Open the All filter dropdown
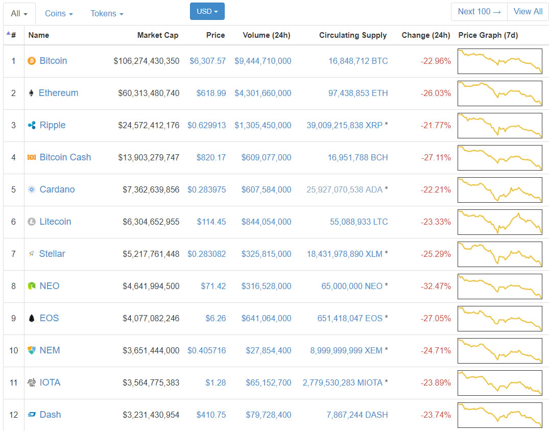Viewport: 549px width, 431px height. click(18, 13)
